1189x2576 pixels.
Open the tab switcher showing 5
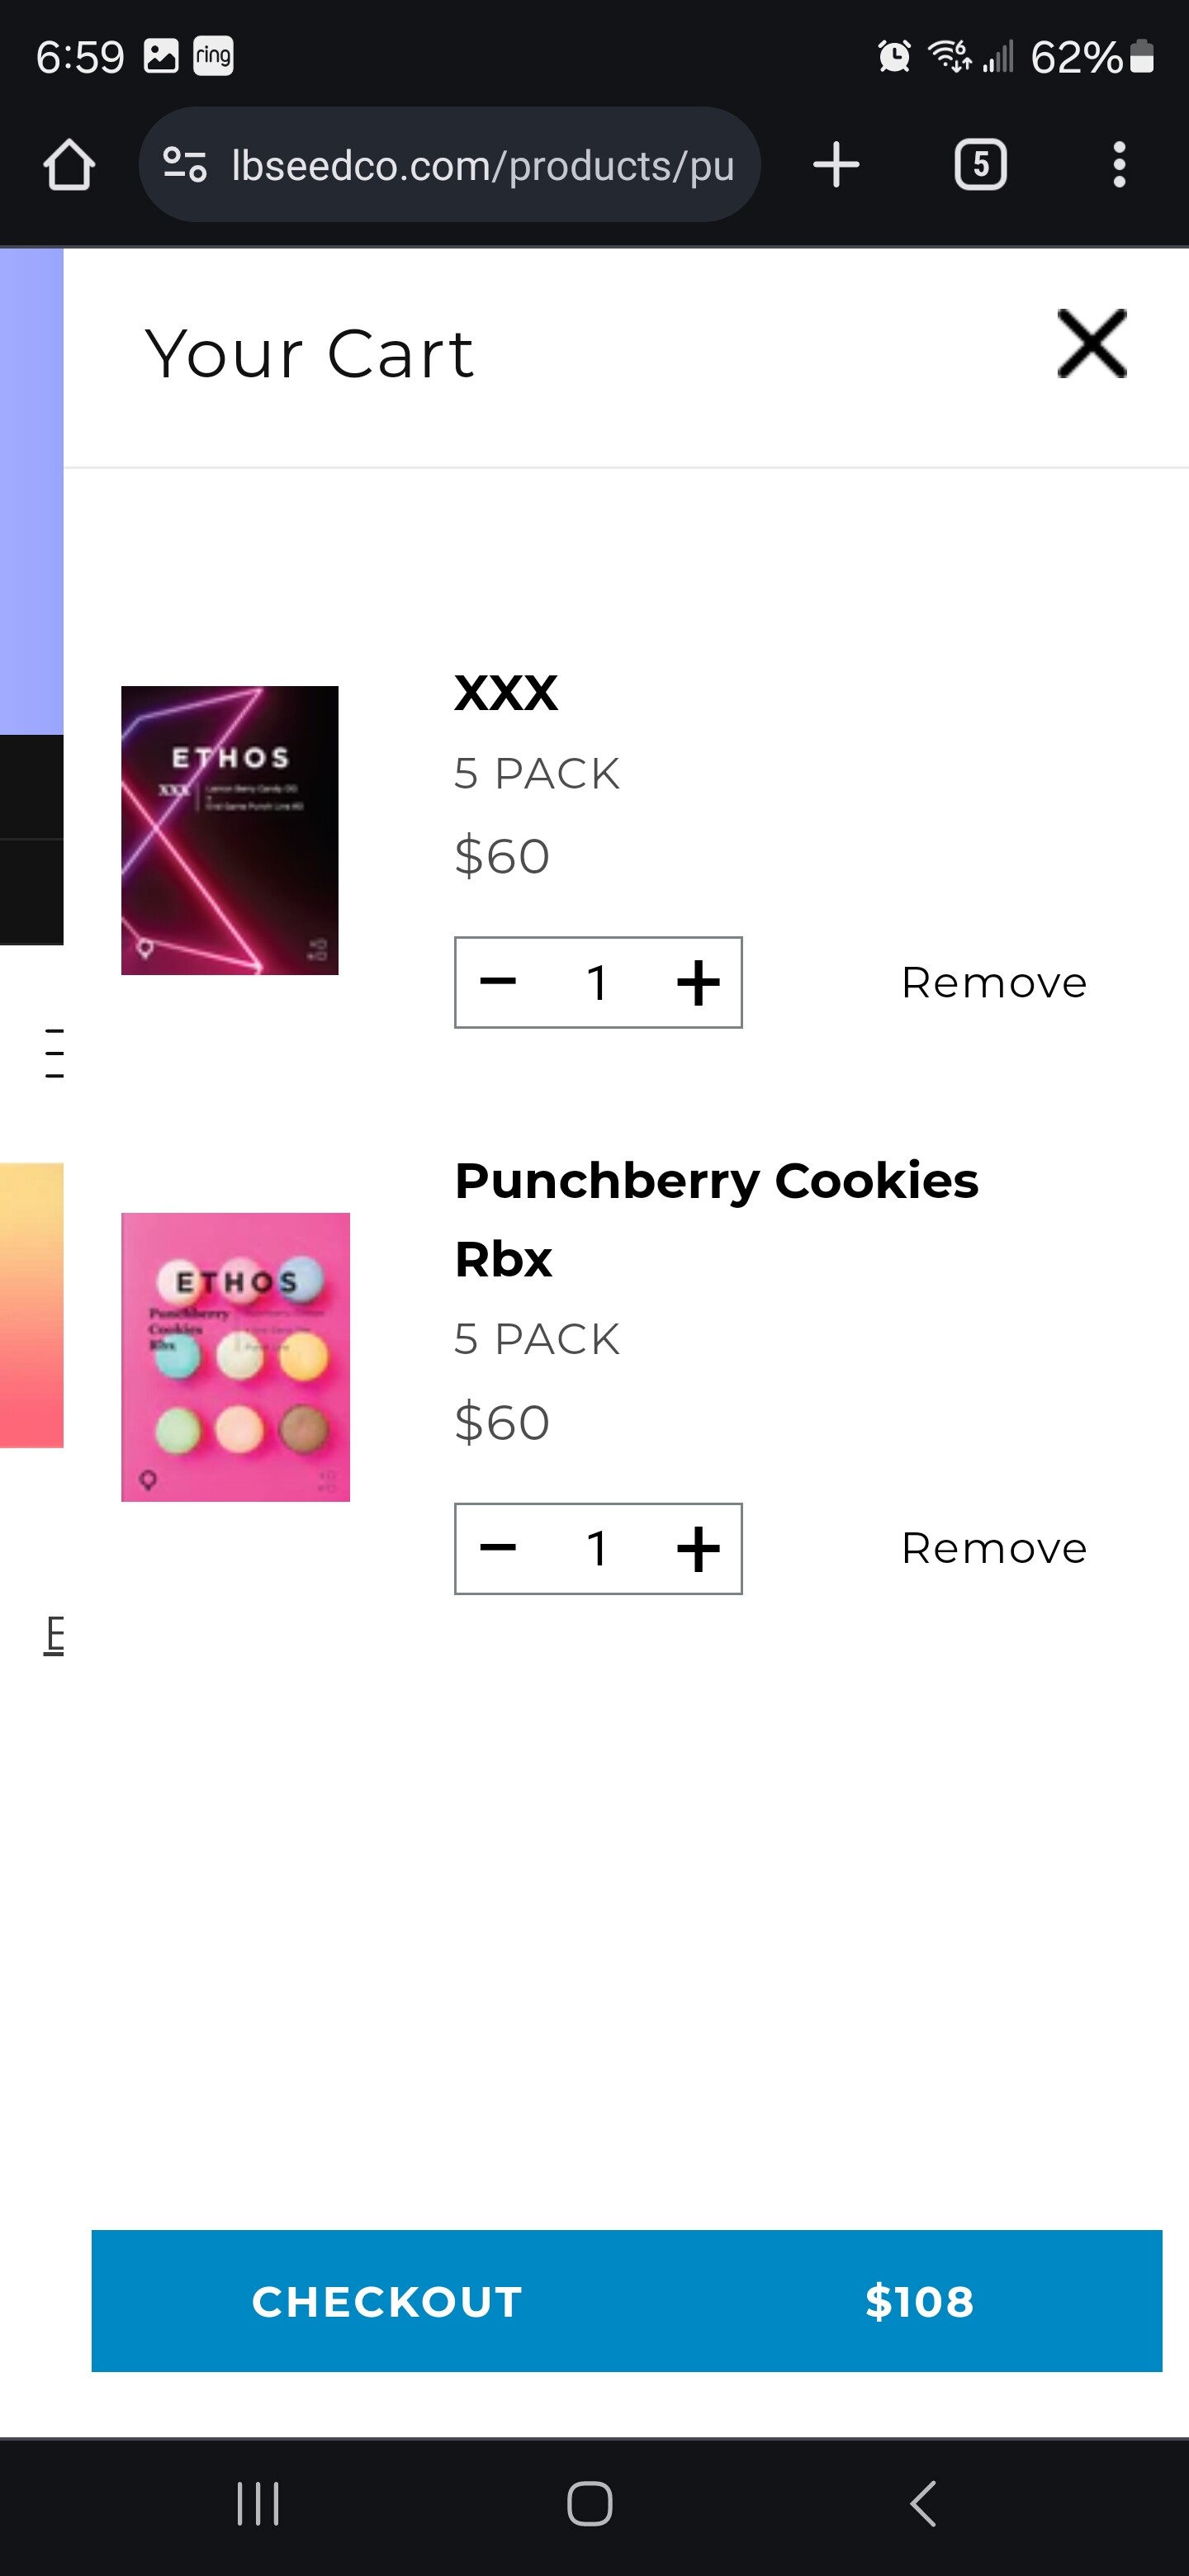(980, 165)
